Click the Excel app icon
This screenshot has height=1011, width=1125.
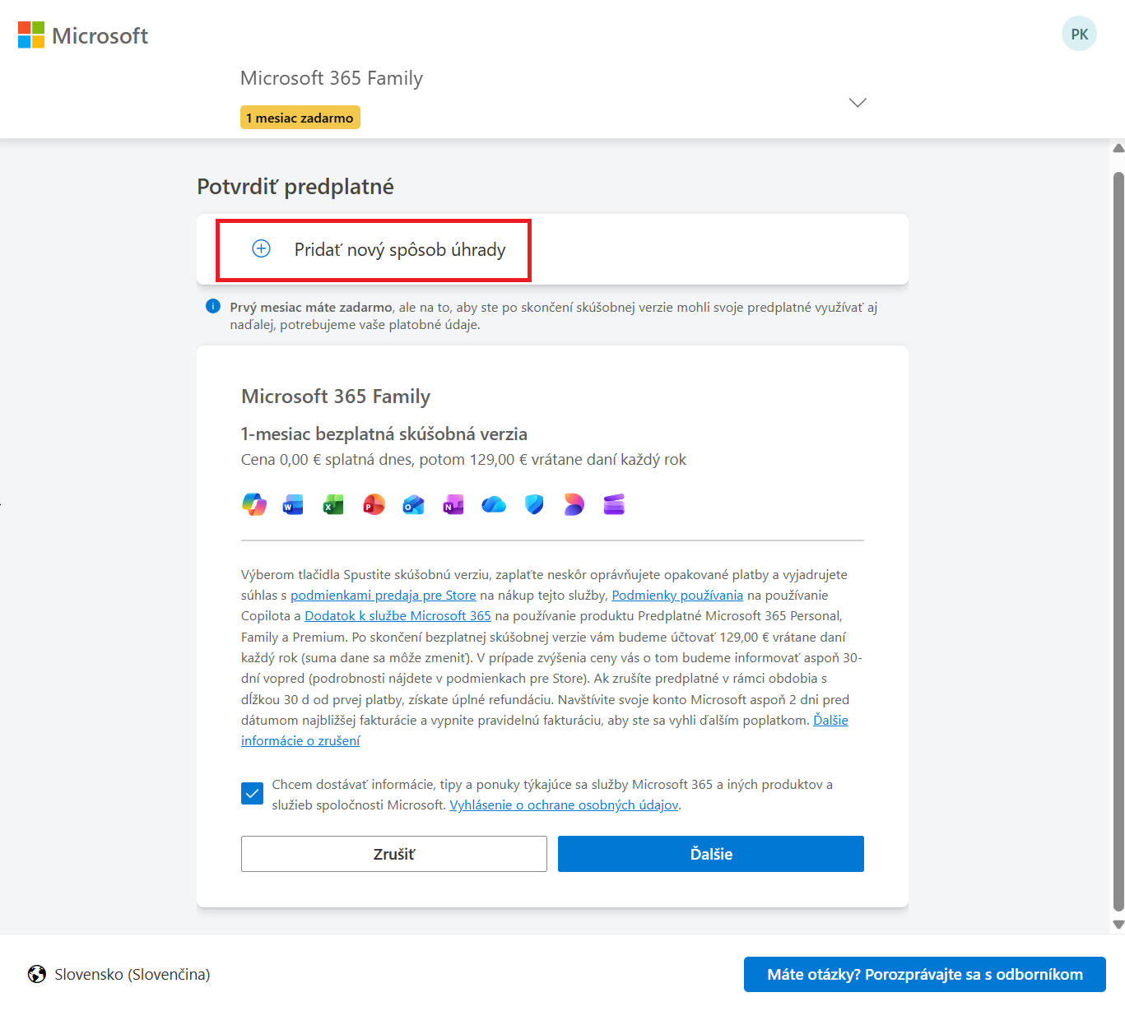click(x=333, y=504)
